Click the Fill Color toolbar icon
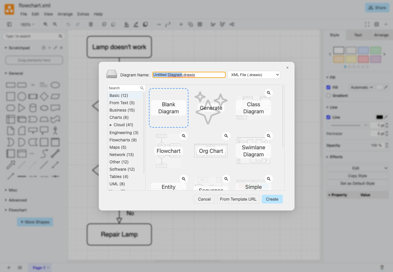 click(126, 24)
